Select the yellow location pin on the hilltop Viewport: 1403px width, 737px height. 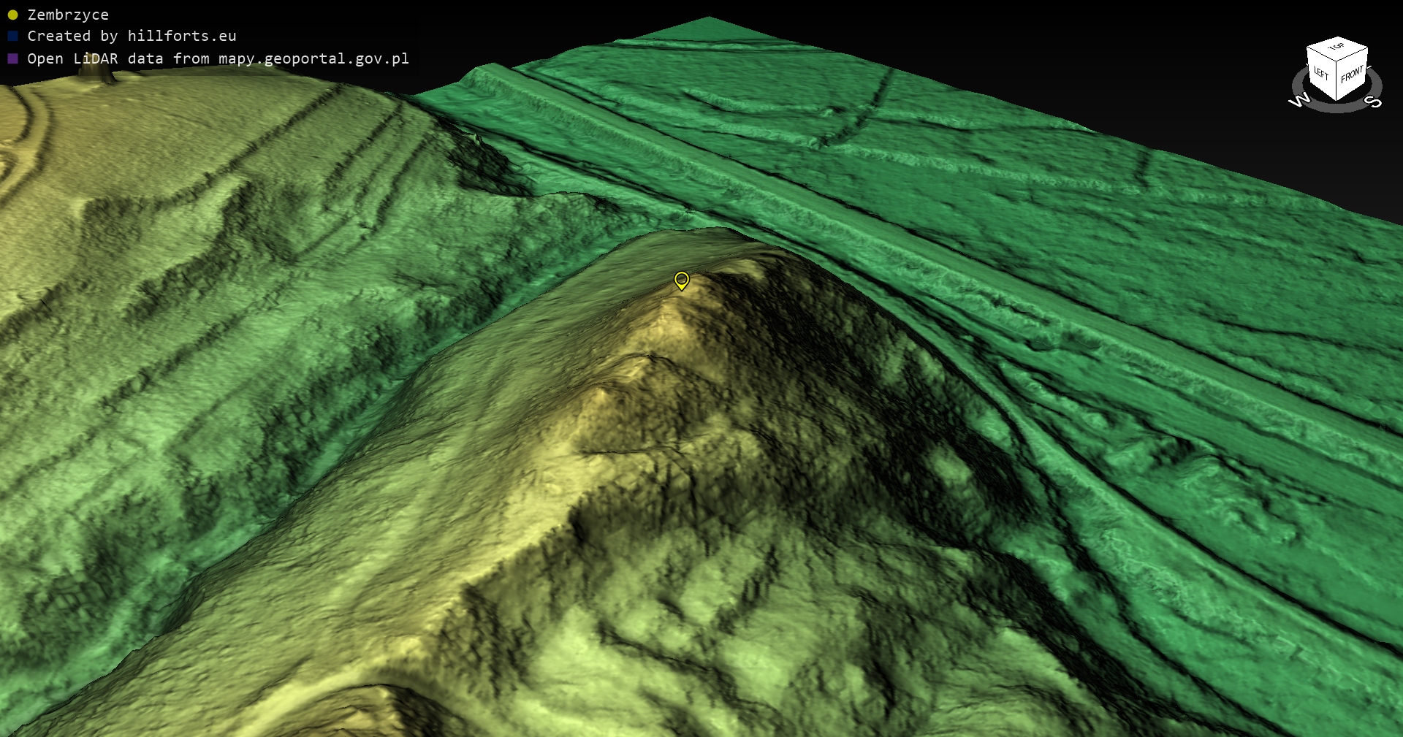pyautogui.click(x=681, y=280)
